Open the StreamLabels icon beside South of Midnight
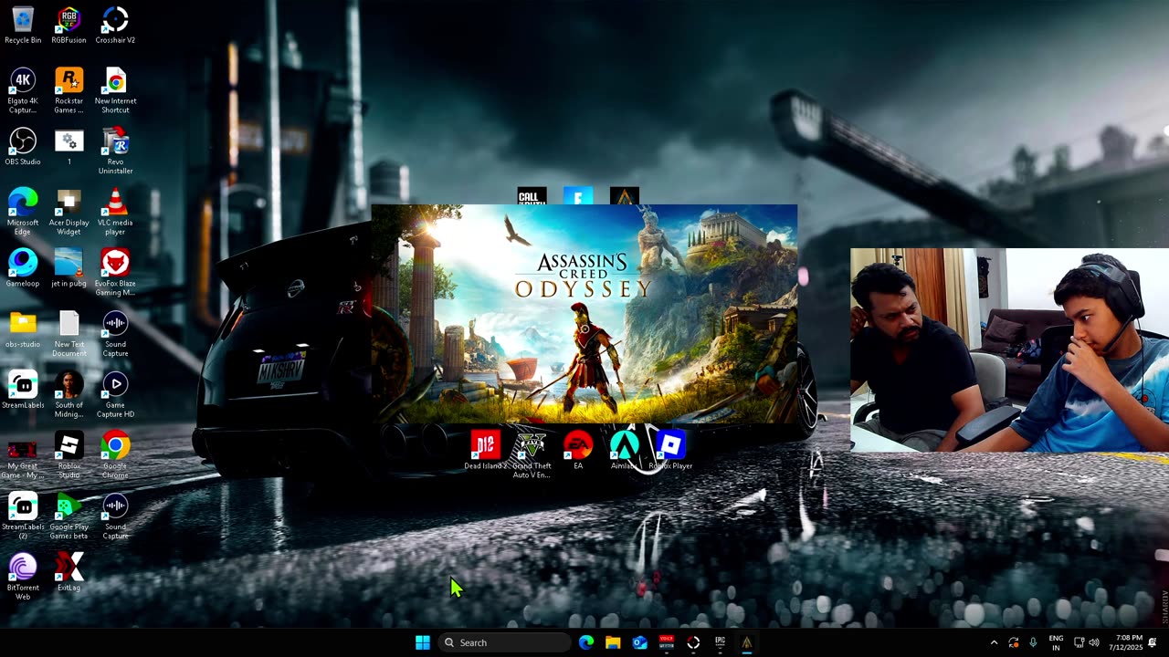 pos(23,391)
